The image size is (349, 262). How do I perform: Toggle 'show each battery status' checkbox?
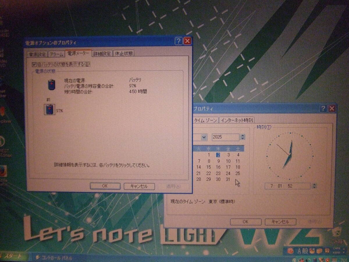[34, 64]
